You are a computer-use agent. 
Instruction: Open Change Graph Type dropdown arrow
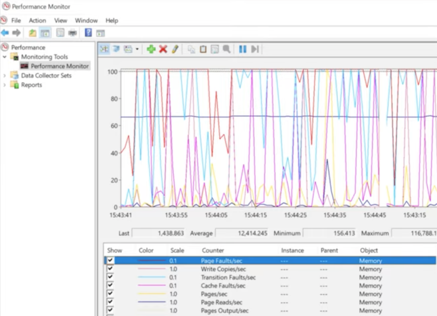point(137,49)
